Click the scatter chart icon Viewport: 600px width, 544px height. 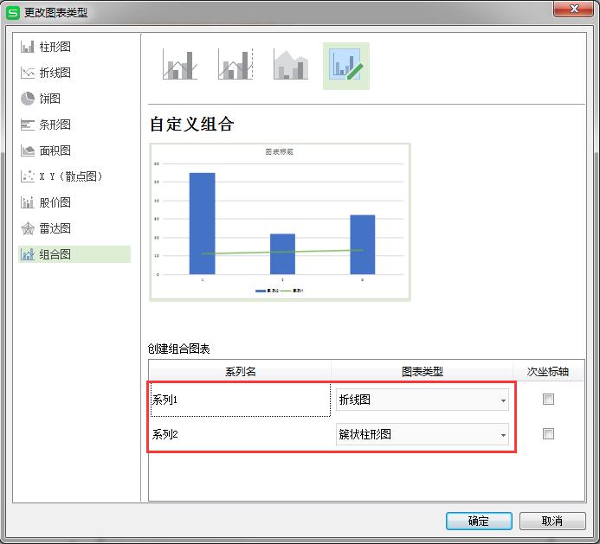[27, 176]
